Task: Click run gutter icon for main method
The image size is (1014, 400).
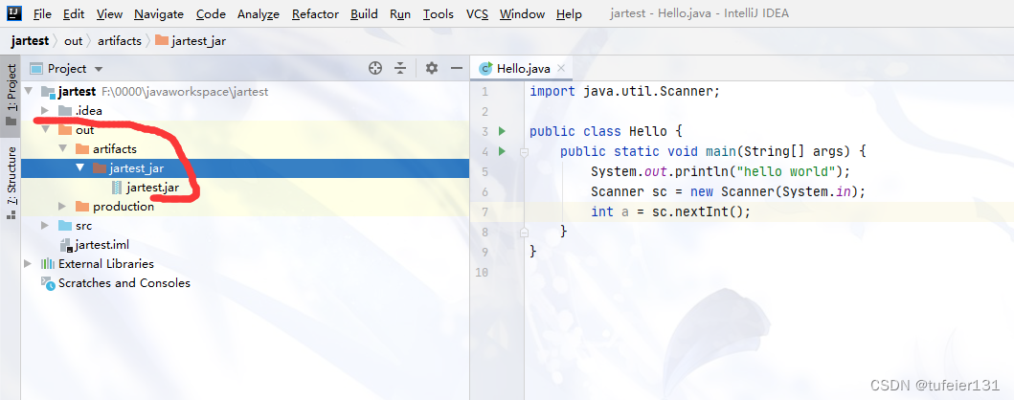Action: [502, 152]
